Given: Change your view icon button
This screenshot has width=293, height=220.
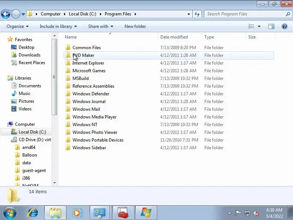Looking at the screenshot, I should [x=251, y=26].
